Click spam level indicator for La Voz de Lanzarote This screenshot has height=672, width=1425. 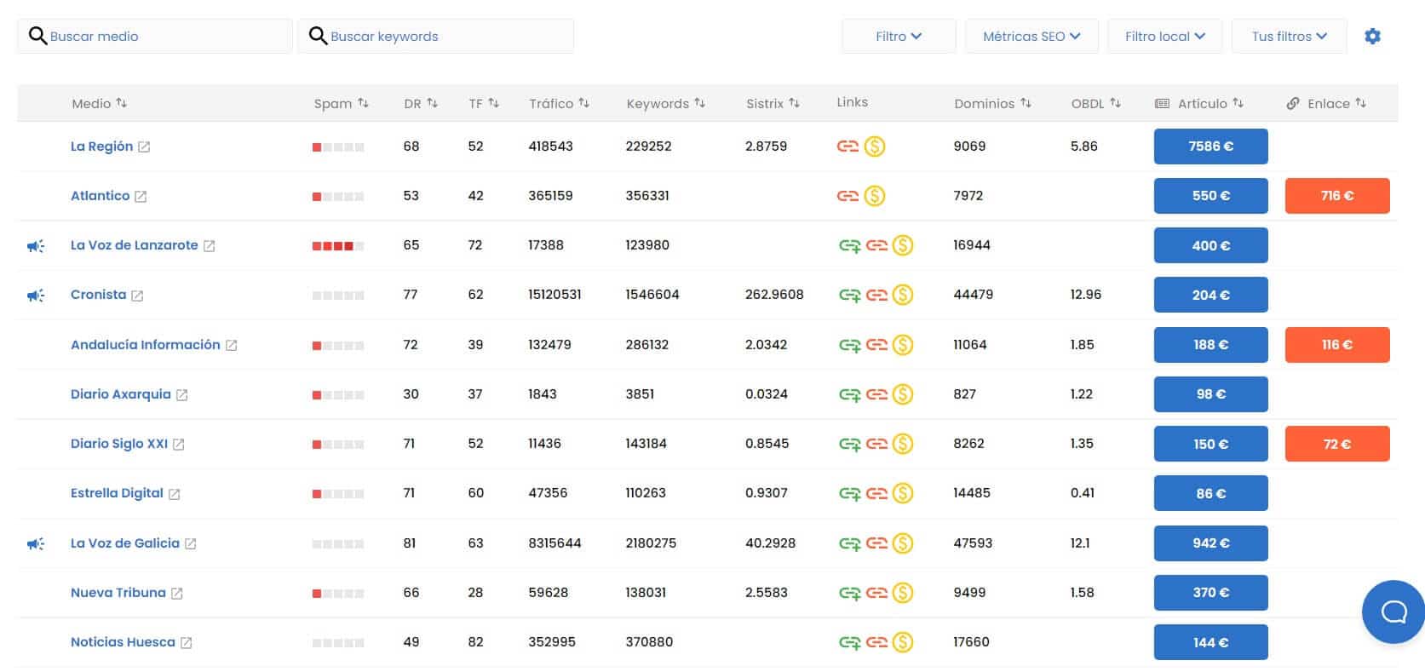point(338,246)
